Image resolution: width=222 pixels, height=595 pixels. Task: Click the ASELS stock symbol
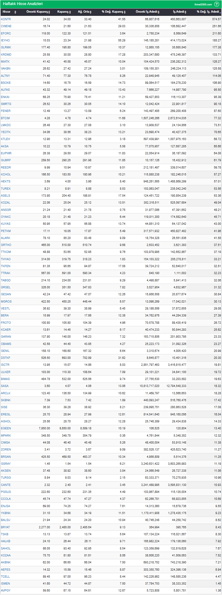click(x=5, y=196)
